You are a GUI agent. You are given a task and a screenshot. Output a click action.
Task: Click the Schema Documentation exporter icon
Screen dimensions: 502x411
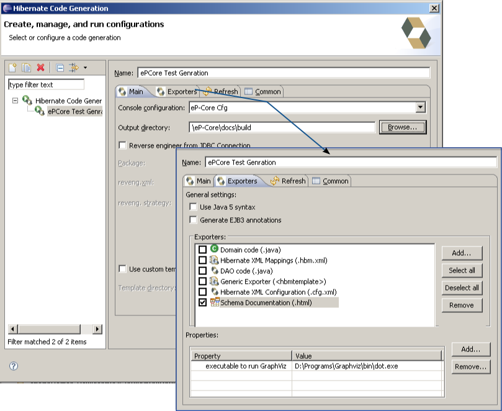215,302
